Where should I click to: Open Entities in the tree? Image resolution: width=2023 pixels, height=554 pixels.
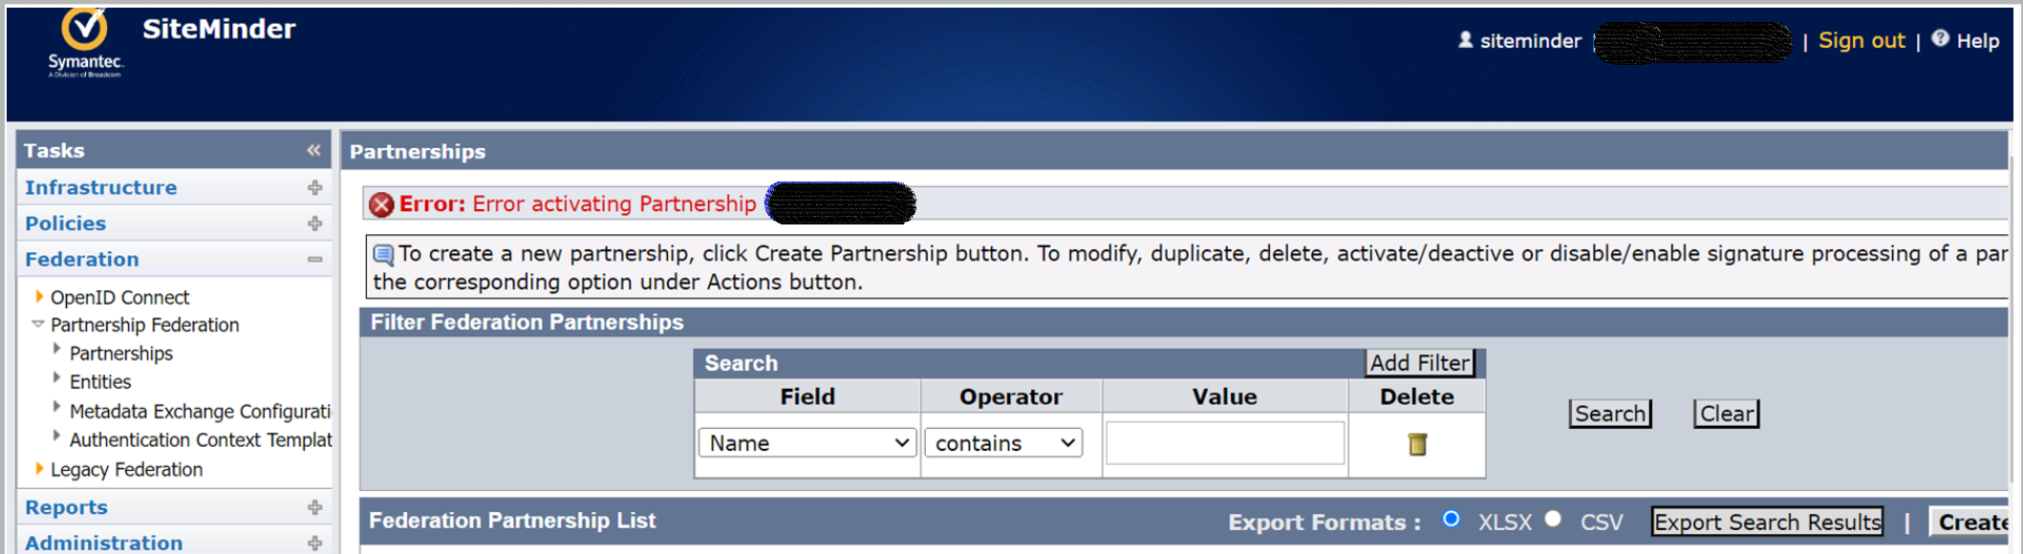click(x=100, y=382)
